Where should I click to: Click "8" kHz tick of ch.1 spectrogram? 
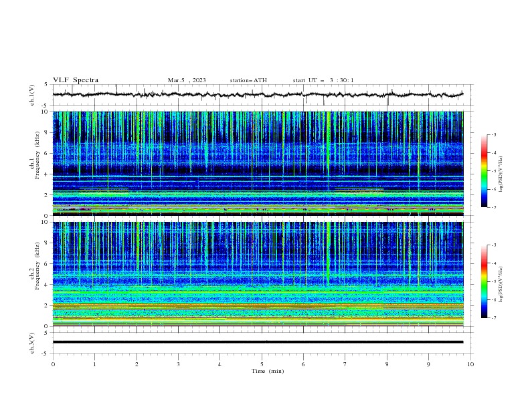[46, 132]
